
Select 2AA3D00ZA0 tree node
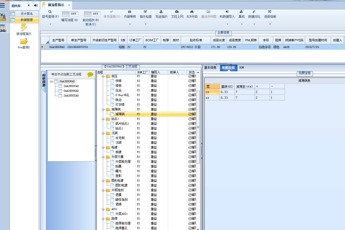(x=71, y=95)
